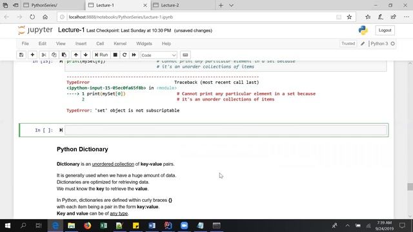Open the File menu
The width and height of the screenshot is (413, 232).
pyautogui.click(x=25, y=44)
